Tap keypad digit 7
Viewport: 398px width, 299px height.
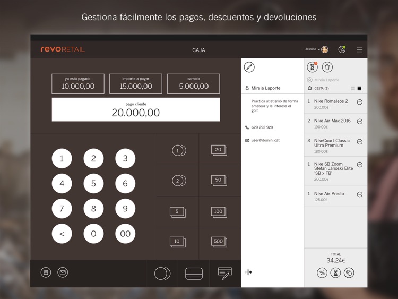pyautogui.click(x=62, y=209)
